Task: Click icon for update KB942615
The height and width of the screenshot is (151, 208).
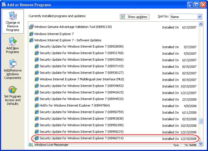Action: click(36, 92)
